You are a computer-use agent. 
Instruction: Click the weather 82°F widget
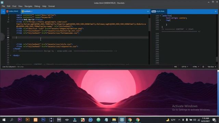click(171, 120)
